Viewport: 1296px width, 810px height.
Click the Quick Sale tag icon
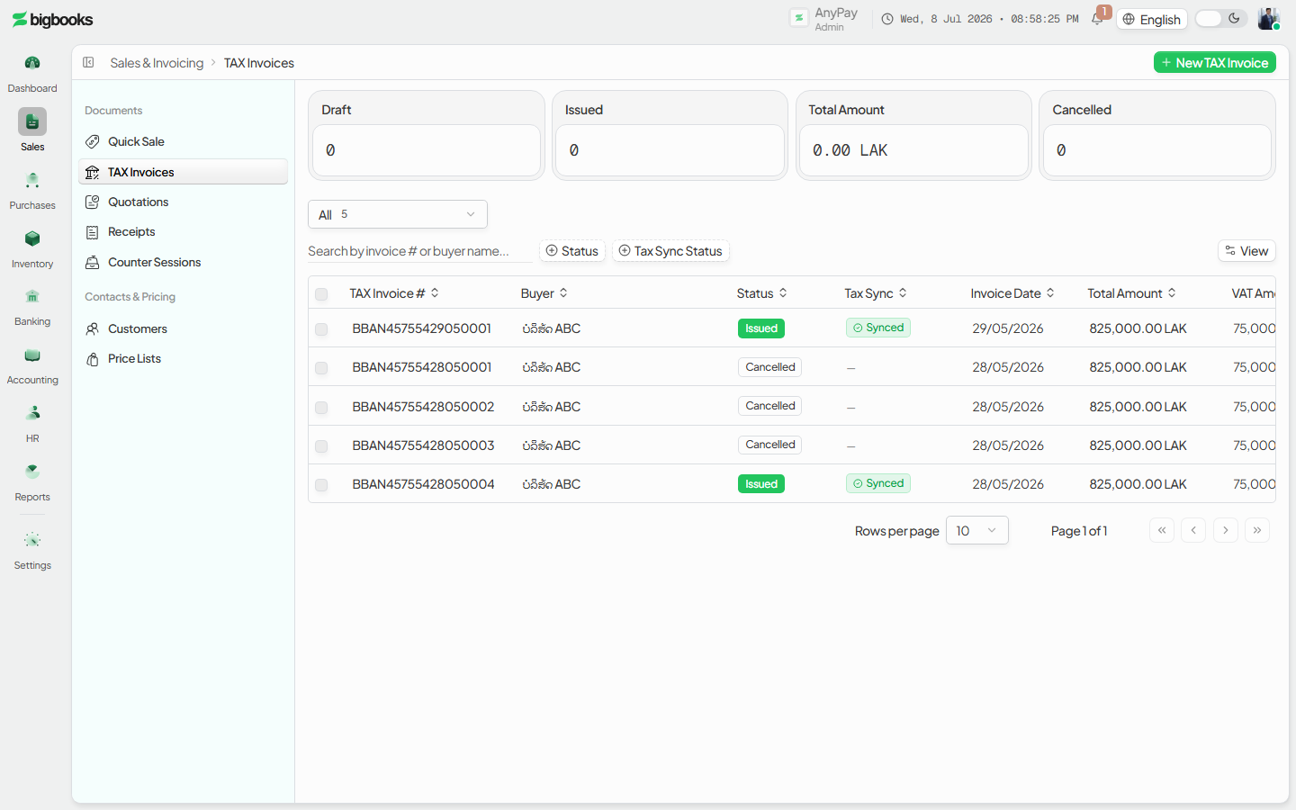[x=92, y=141]
